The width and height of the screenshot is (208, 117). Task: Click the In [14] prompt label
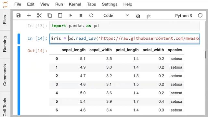(x=37, y=38)
